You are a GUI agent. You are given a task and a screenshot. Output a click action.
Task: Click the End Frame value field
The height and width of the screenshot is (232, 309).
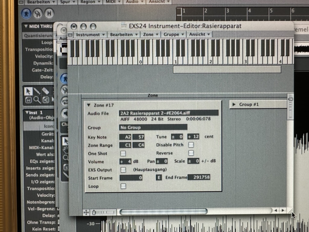click(x=199, y=177)
